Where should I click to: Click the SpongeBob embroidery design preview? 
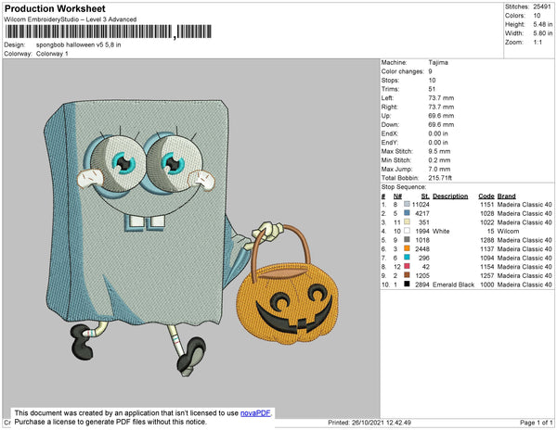coord(191,238)
